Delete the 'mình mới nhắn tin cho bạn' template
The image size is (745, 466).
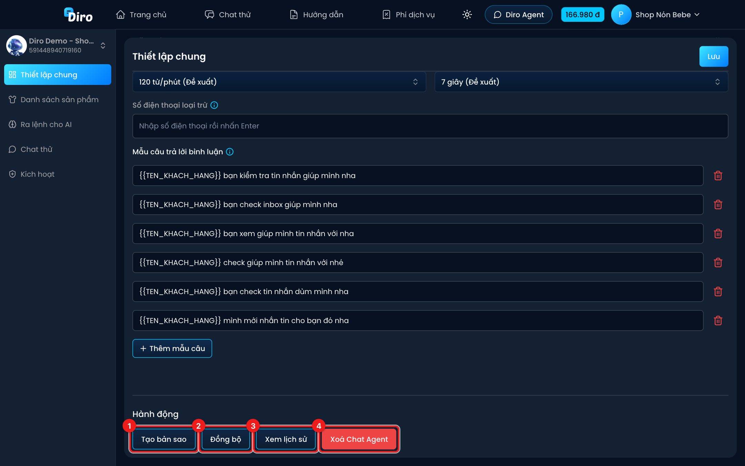pyautogui.click(x=718, y=321)
